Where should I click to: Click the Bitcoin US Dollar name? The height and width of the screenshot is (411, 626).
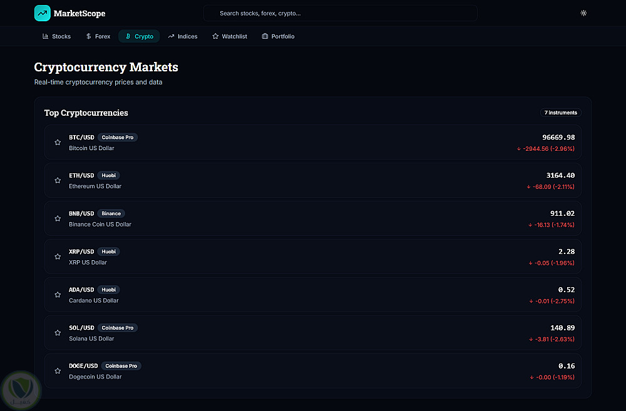point(91,148)
